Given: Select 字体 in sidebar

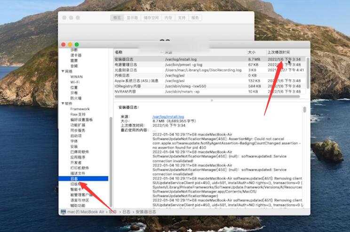Looking at the screenshot, I should coord(74,141).
